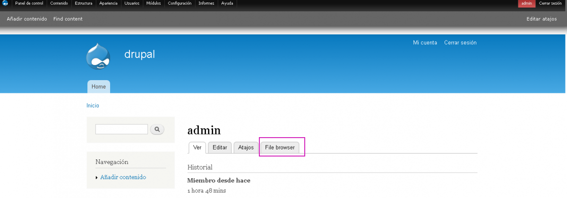Click the magnifier search button
The width and height of the screenshot is (567, 198).
(157, 129)
